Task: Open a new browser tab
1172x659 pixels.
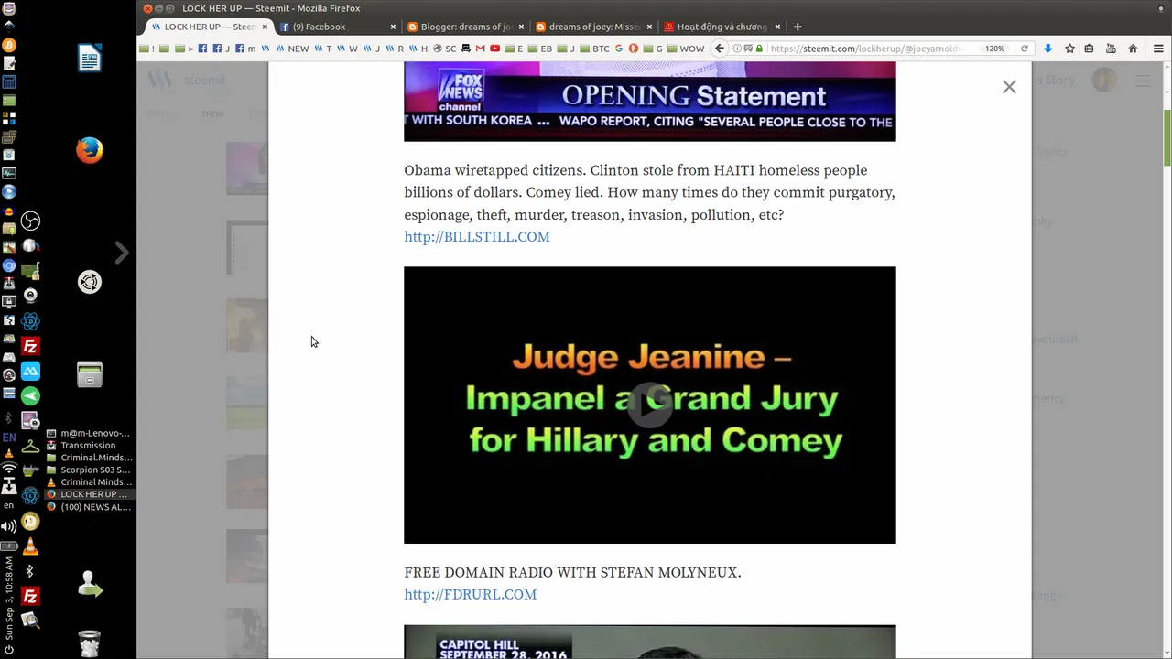Action: click(798, 27)
